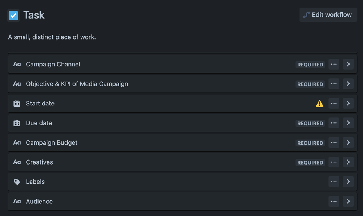Click the calendar icon beside Start date
Viewport: 363px width, 216px height.
pyautogui.click(x=17, y=104)
